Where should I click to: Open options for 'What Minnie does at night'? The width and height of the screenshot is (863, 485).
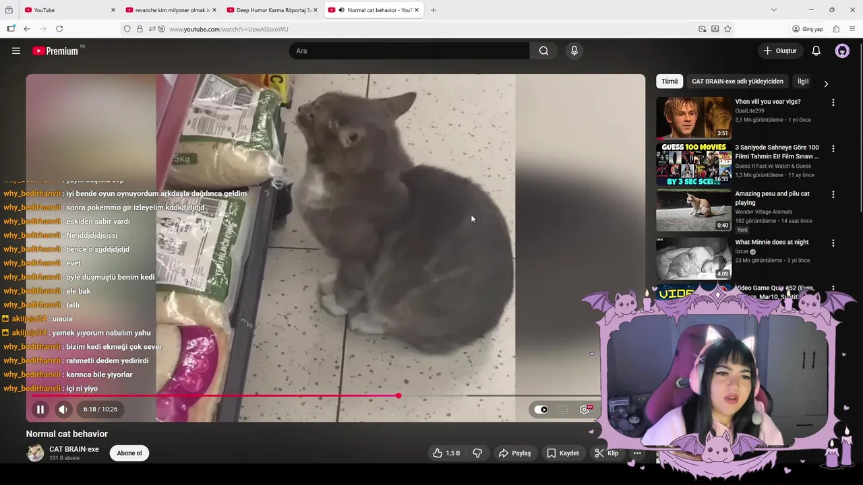833,243
